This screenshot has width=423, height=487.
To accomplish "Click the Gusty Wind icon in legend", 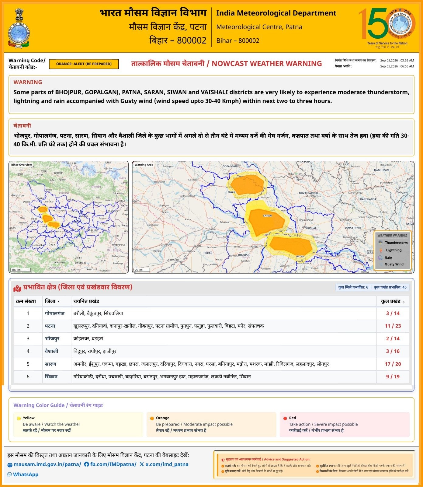I will click(380, 264).
